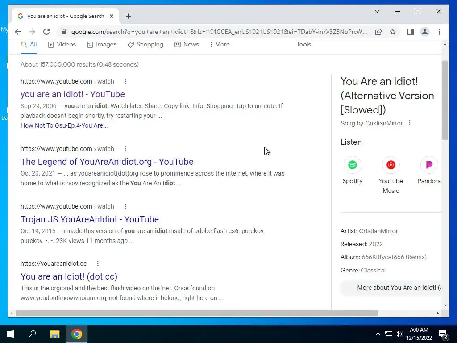Screen dimensions: 457x343
Task: Open options dots for first YouTube result
Action: 125,81
